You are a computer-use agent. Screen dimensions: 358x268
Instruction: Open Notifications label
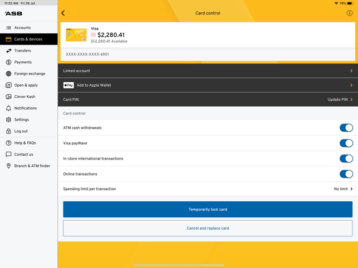pyautogui.click(x=26, y=108)
